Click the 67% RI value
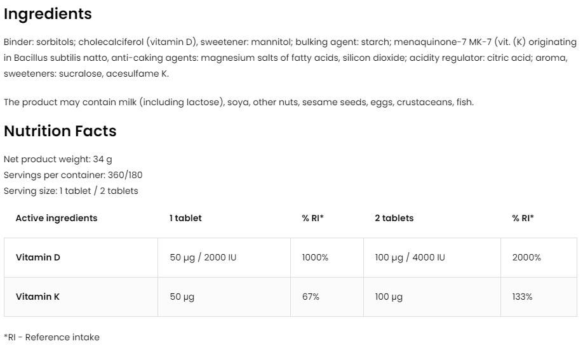Image resolution: width=583 pixels, height=346 pixels. 311,297
